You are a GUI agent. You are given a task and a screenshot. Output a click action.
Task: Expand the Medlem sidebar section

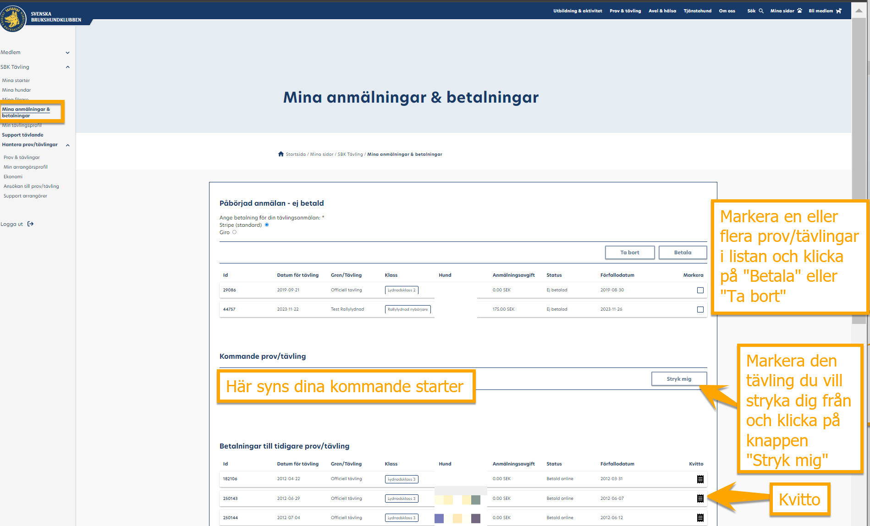[67, 53]
